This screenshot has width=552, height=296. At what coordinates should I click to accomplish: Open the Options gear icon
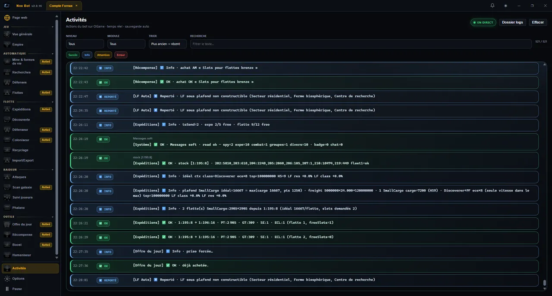coord(7,279)
